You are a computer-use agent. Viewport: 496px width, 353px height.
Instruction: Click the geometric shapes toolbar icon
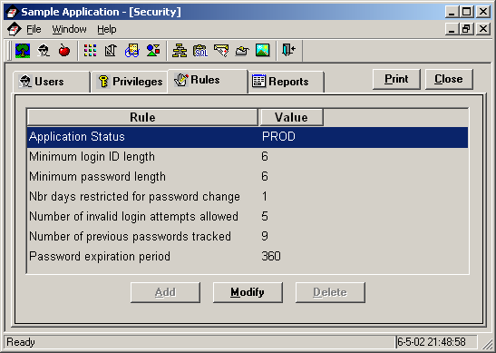tap(153, 51)
